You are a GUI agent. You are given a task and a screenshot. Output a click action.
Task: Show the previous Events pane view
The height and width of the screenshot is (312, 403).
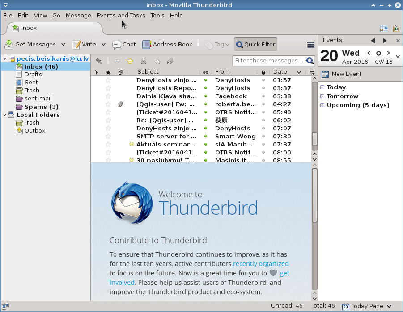tap(373, 40)
